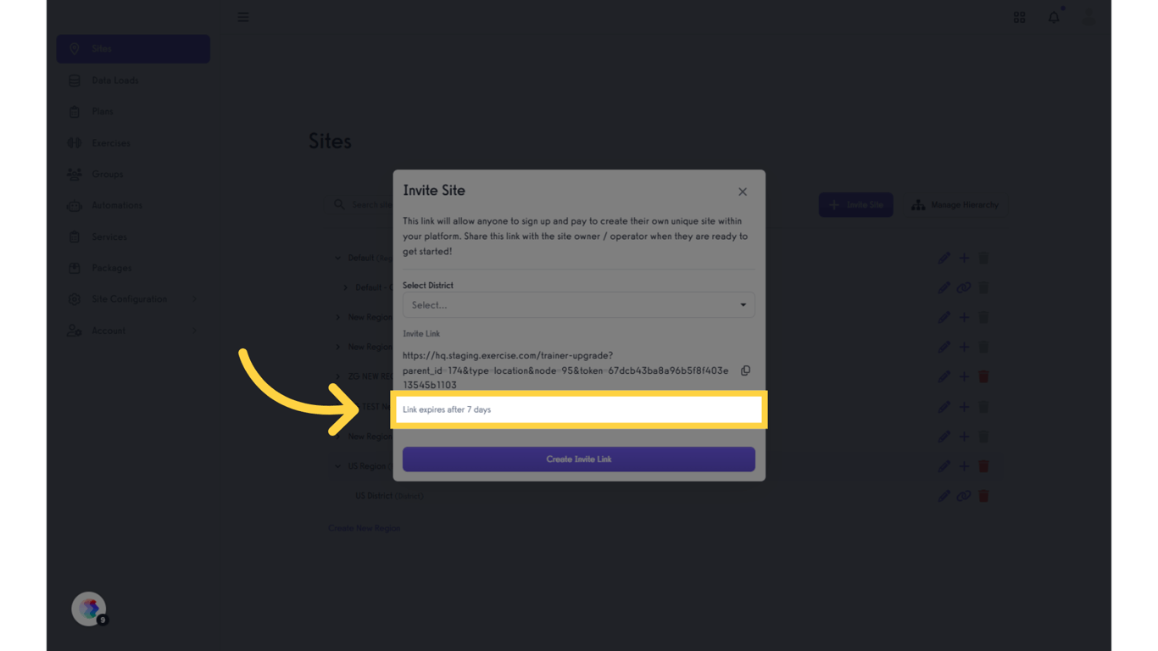
Task: Close the Invite Site dialog
Action: 743,192
